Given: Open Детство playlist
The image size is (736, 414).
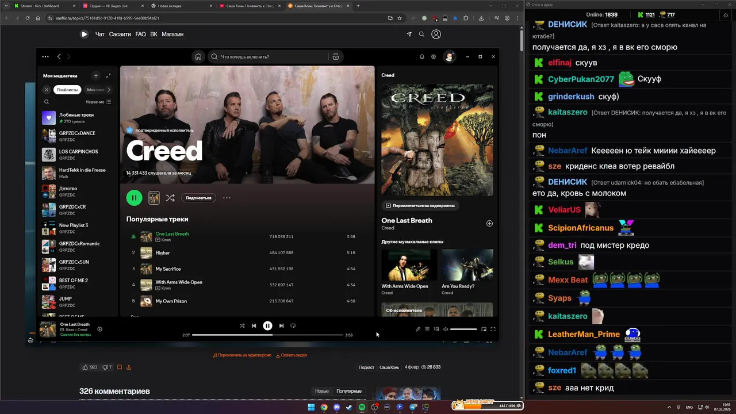Looking at the screenshot, I should [77, 191].
